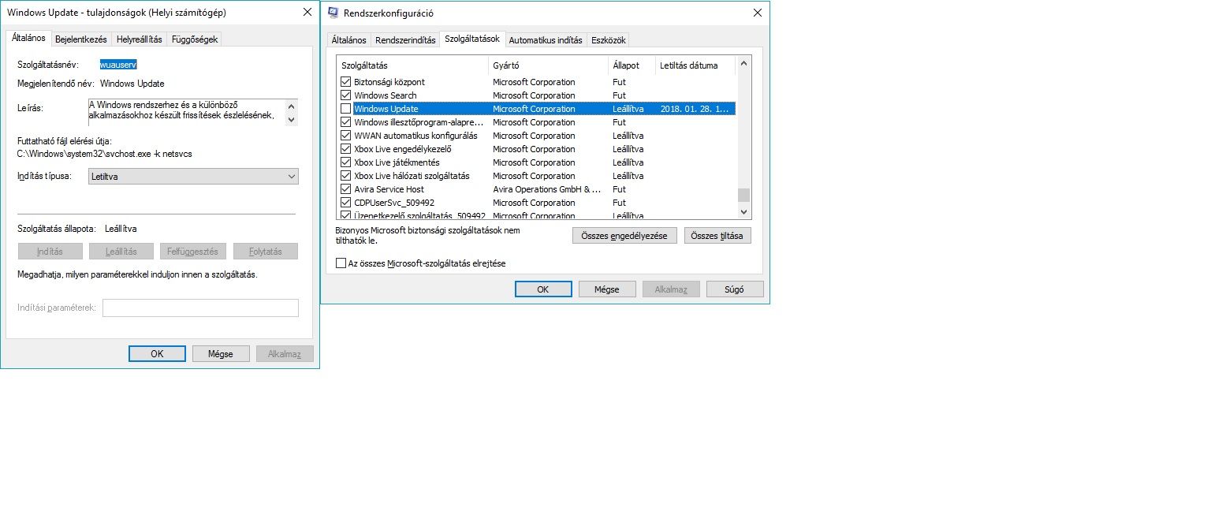Click Összes tiltása button

click(x=717, y=236)
